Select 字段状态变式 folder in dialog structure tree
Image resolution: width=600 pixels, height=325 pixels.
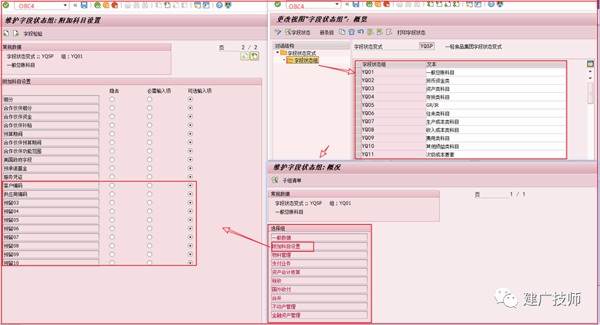pyautogui.click(x=298, y=53)
